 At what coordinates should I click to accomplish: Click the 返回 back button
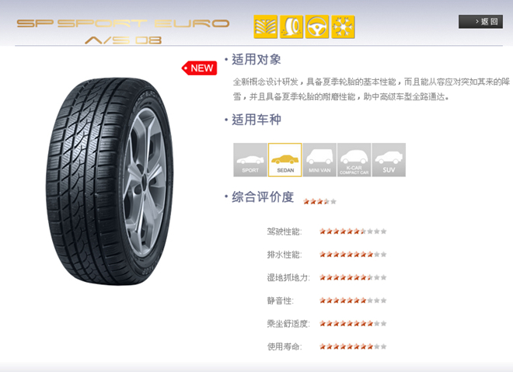point(480,22)
